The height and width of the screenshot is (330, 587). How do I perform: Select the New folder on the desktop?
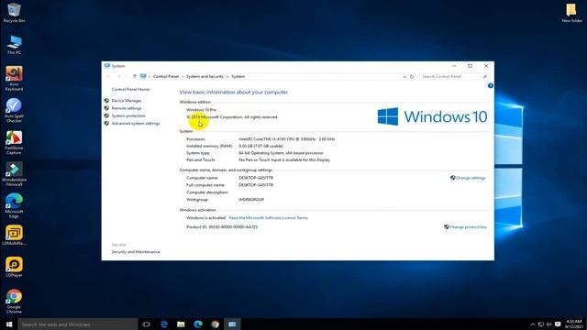tap(571, 13)
